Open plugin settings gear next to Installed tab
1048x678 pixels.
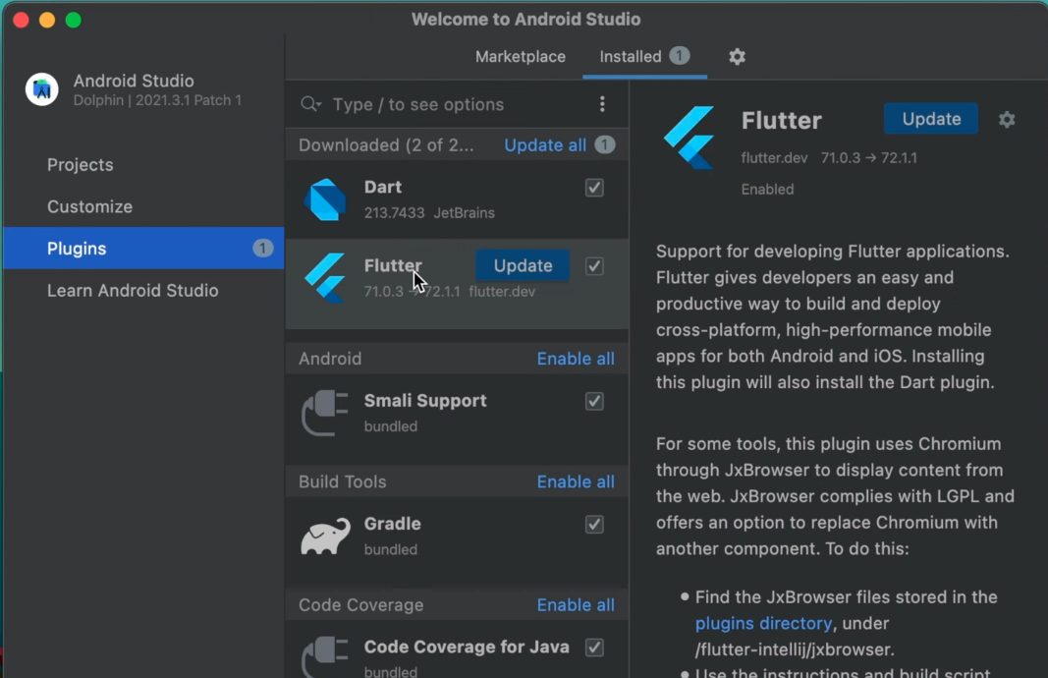pyautogui.click(x=737, y=57)
